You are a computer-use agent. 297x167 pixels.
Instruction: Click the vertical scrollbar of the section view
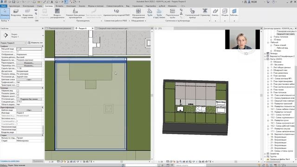pos(152,95)
